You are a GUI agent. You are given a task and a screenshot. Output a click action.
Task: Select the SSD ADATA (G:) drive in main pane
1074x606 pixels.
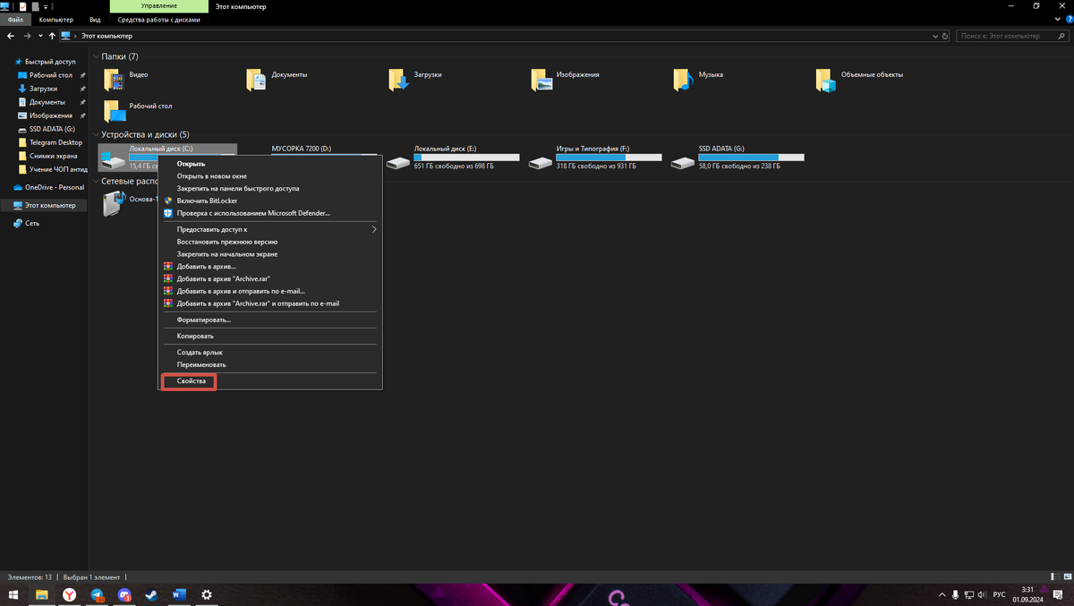click(x=739, y=158)
